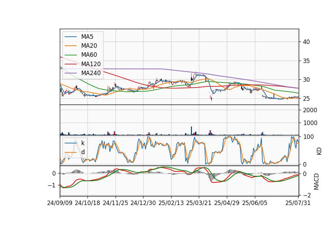Click the 25/02/13 date axis label
Image resolution: width=332 pixels, height=239 pixels.
click(x=171, y=203)
